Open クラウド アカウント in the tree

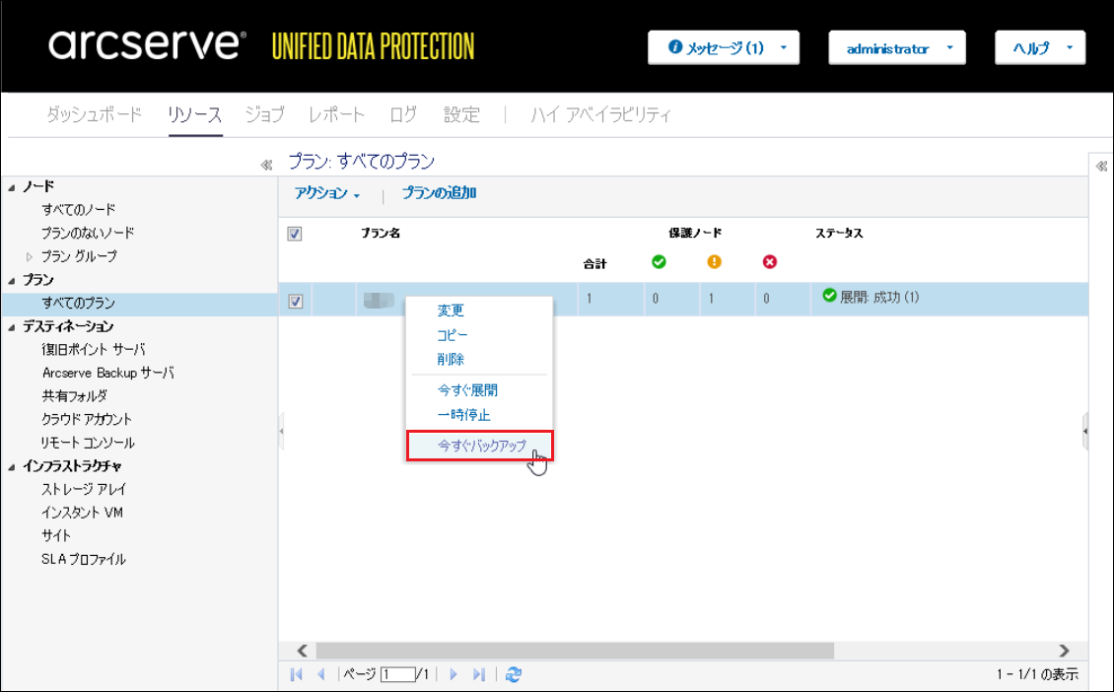[x=87, y=419]
